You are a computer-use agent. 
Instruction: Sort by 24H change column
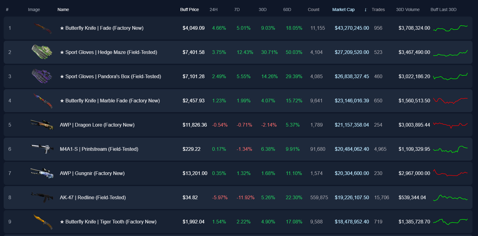214,10
